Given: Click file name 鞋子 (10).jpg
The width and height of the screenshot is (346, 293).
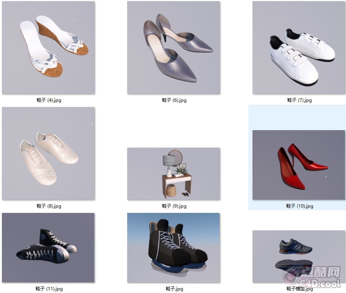Looking at the screenshot, I should click(x=299, y=206).
